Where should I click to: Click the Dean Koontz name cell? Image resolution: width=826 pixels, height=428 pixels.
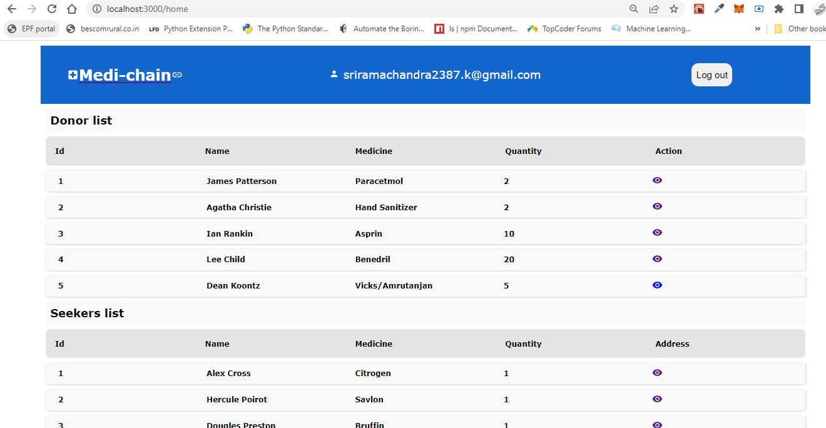pos(233,286)
